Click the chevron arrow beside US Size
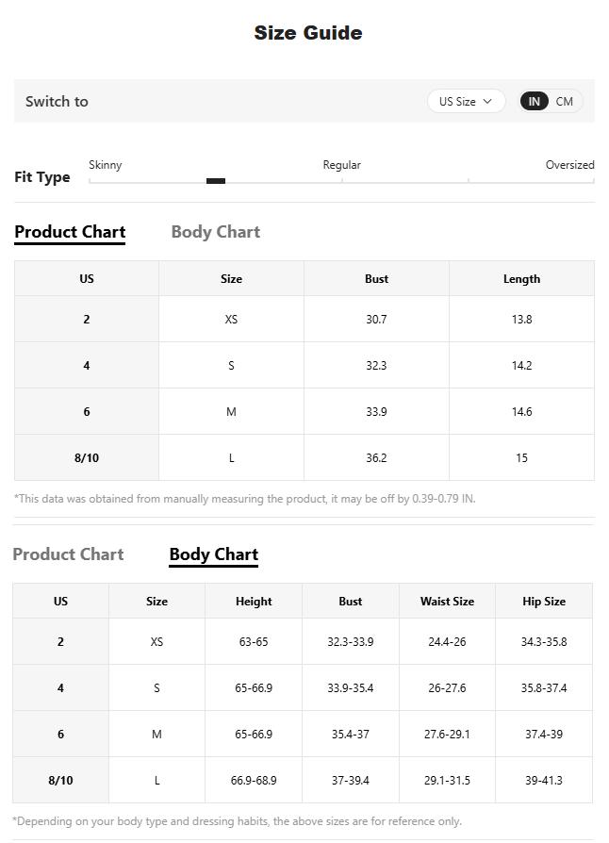 tap(487, 101)
